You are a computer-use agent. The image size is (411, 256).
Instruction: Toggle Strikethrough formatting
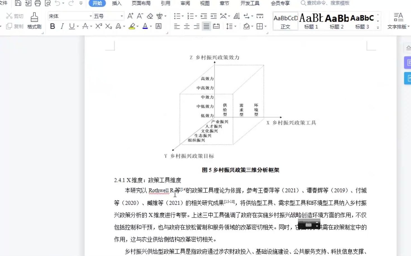pyautogui.click(x=85, y=26)
